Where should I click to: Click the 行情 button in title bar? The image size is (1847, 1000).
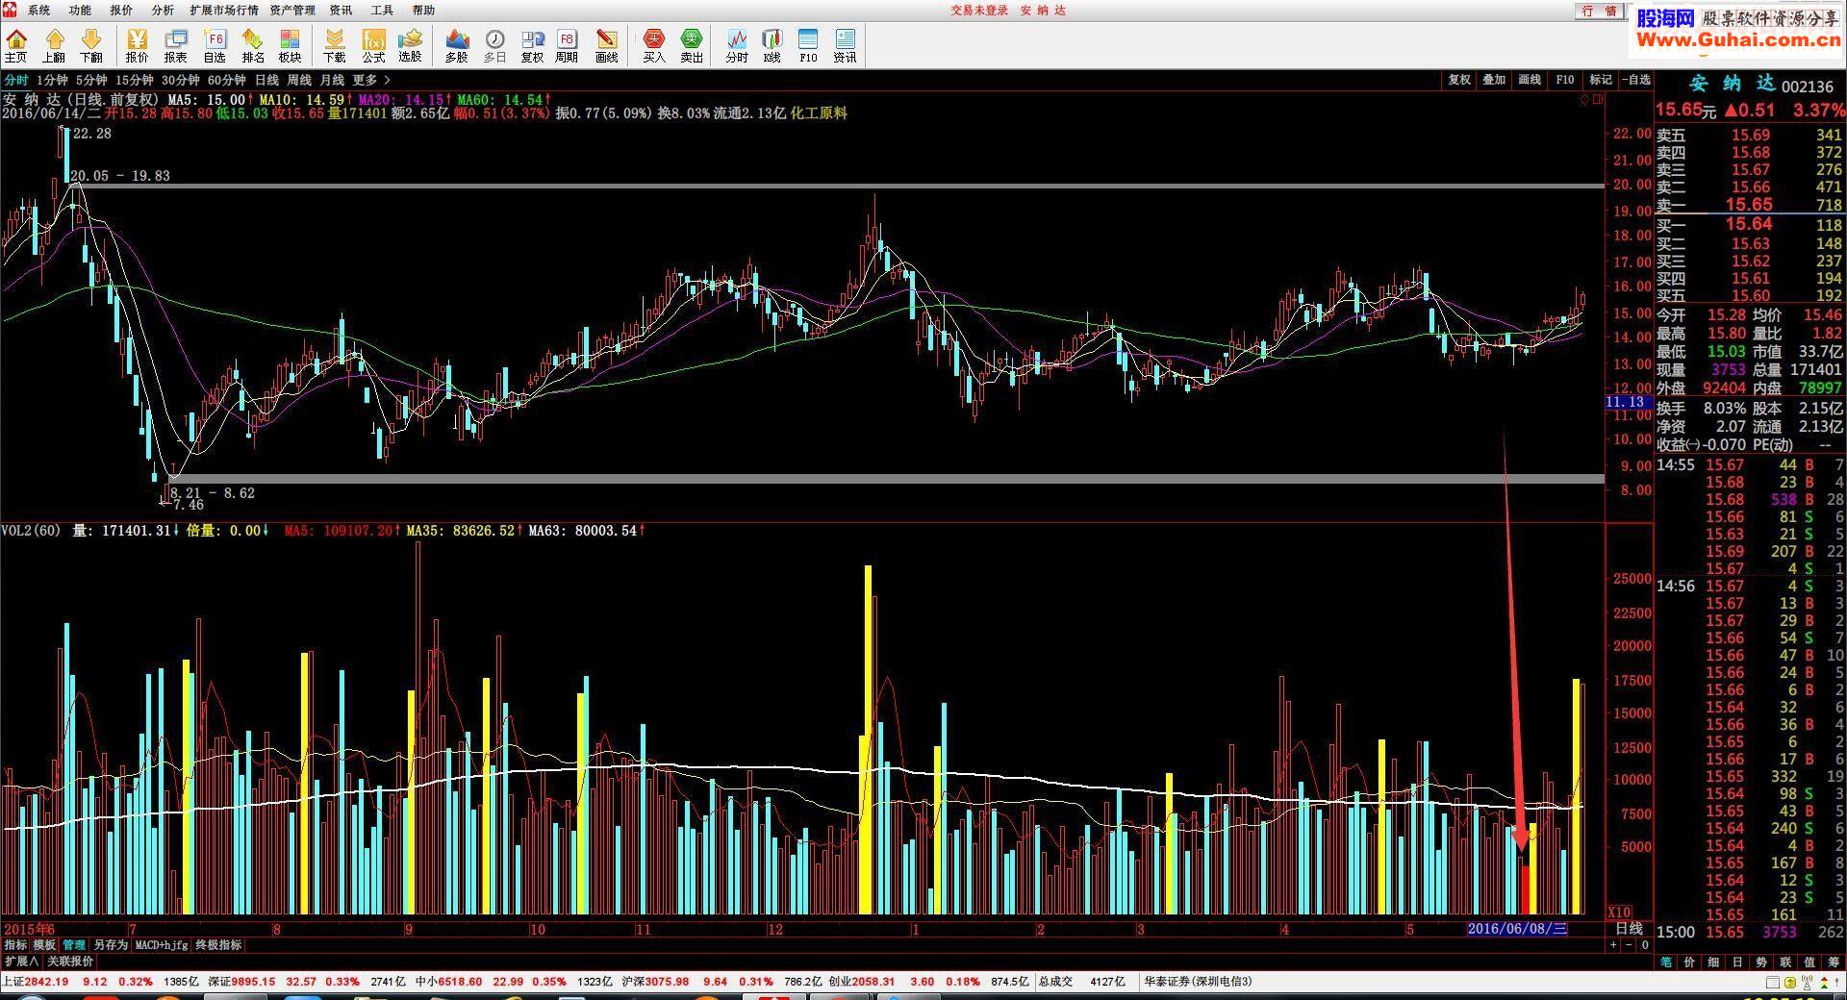1599,11
